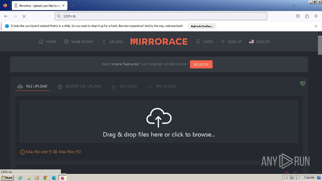The width and height of the screenshot is (322, 181).
Task: Click the US flag icon
Action: pos(251,41)
